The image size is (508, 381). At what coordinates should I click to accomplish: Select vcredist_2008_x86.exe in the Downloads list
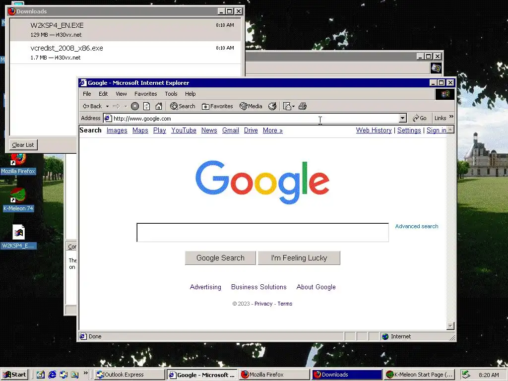(126, 53)
